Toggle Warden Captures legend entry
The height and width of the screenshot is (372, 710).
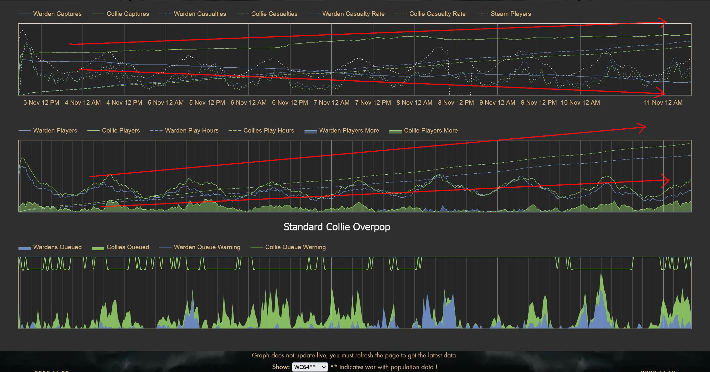57,14
